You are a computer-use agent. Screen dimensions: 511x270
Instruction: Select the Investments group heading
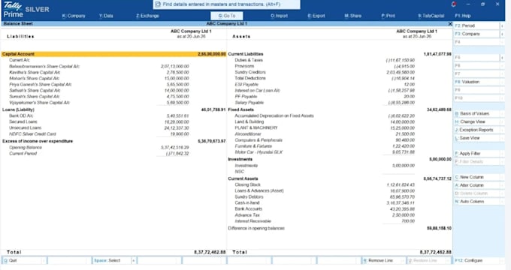pos(340,160)
